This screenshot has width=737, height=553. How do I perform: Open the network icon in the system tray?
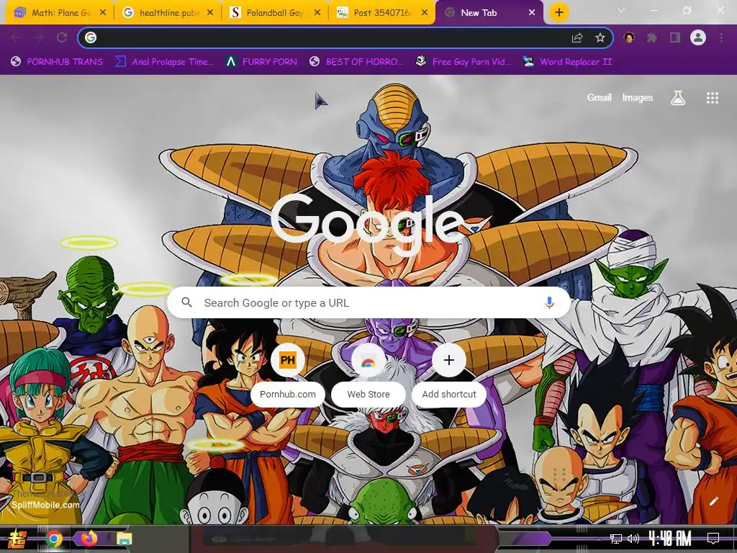[x=616, y=539]
